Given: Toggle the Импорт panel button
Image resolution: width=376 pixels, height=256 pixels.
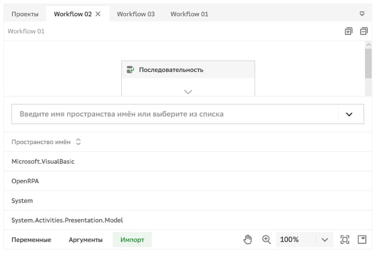Looking at the screenshot, I should pos(132,240).
